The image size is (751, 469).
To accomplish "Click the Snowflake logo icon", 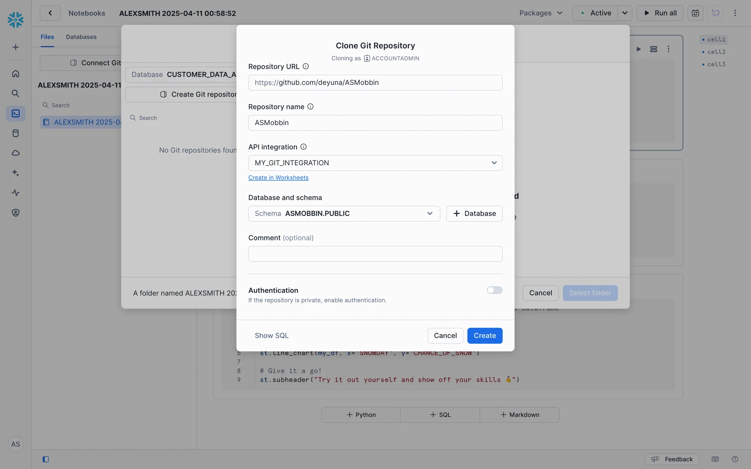I will tap(16, 20).
